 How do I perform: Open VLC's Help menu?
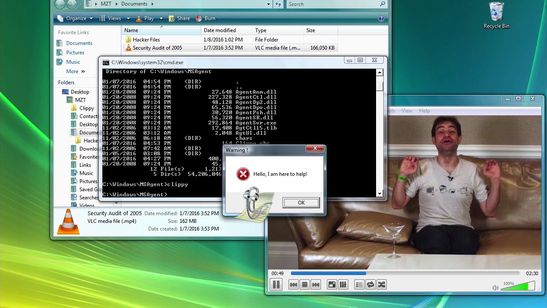tap(424, 111)
